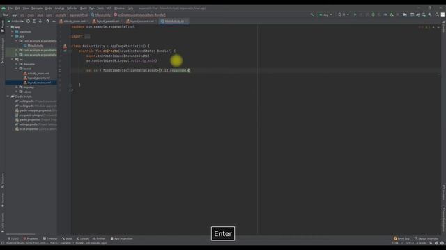This screenshot has height=250, width=446.
Task: Open the Logcat tool window
Action: (82, 238)
